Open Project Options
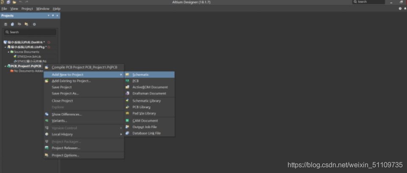 tap(83, 155)
